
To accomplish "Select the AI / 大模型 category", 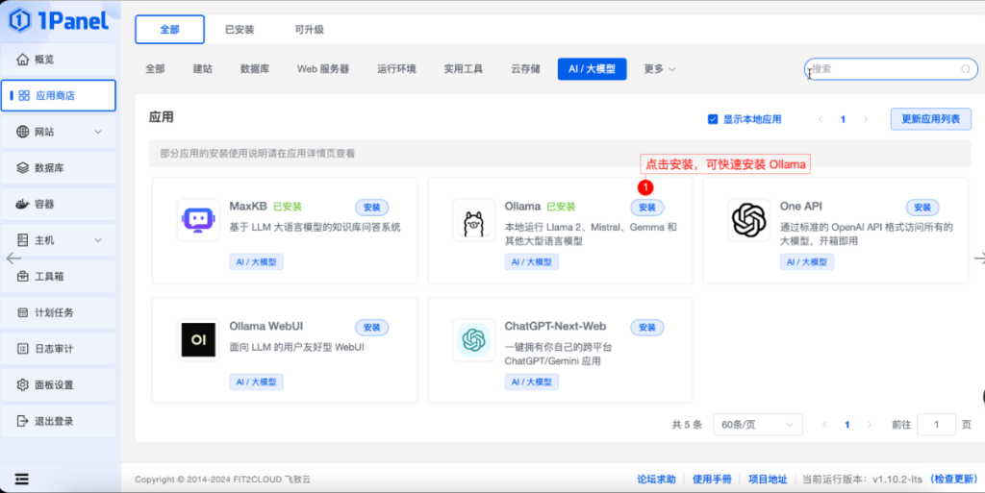I will pyautogui.click(x=592, y=69).
